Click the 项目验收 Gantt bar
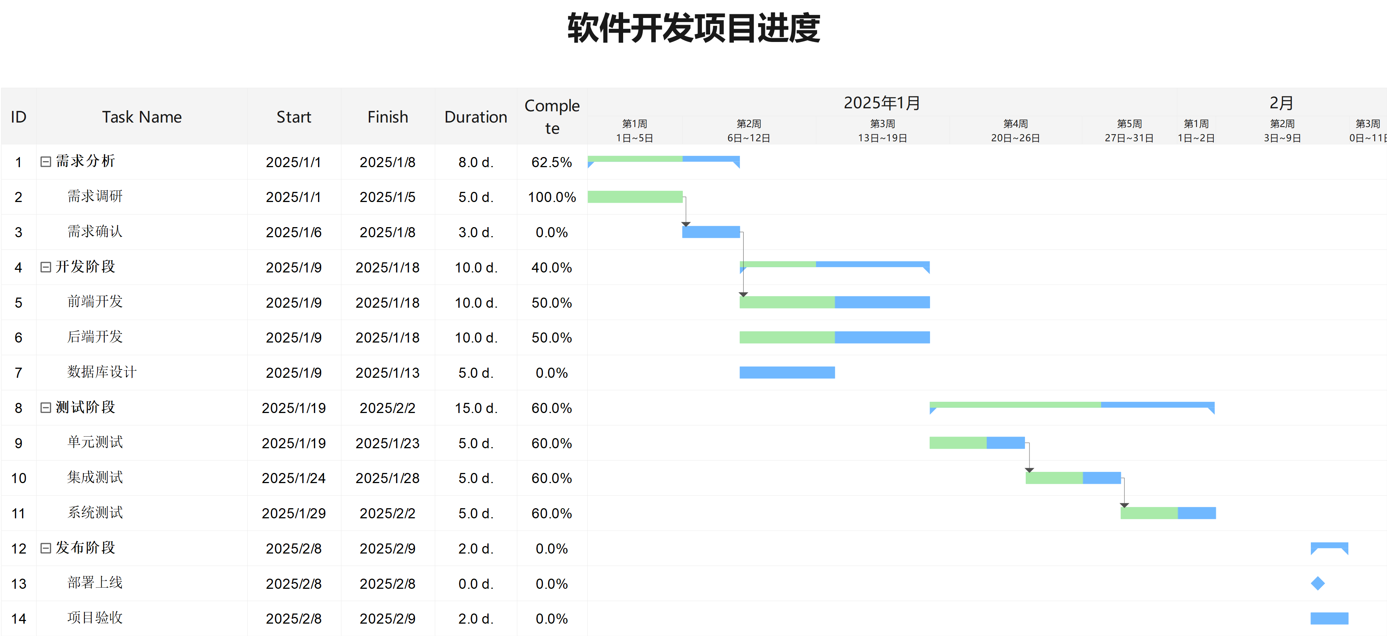Screen dimensions: 1387x636 click(x=1329, y=618)
